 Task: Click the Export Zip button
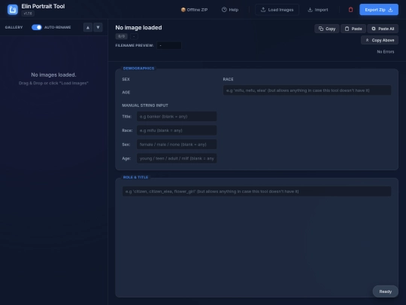378,10
